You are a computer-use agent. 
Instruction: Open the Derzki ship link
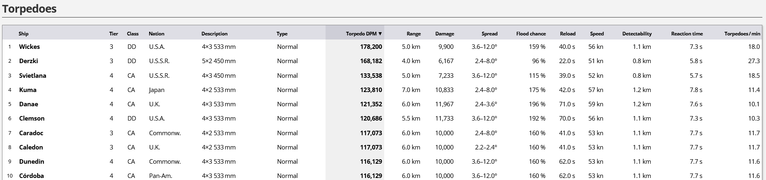[29, 61]
